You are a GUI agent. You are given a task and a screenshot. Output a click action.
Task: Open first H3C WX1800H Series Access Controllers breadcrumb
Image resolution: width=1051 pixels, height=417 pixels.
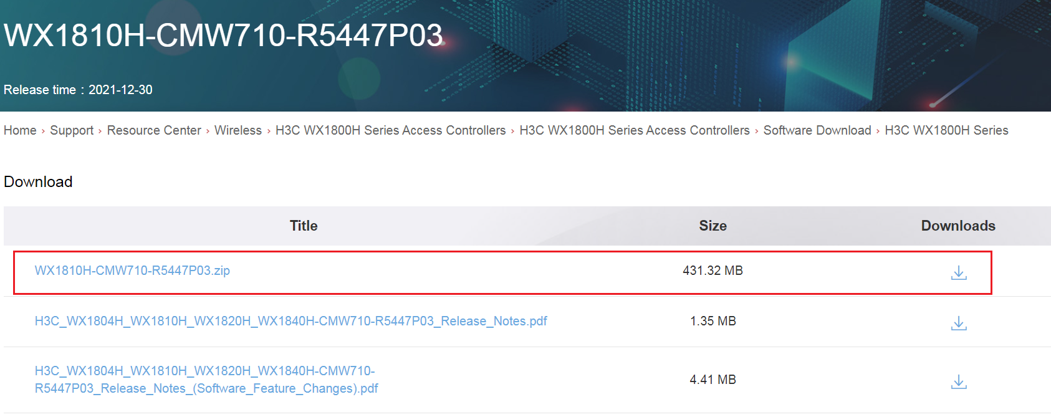point(391,130)
